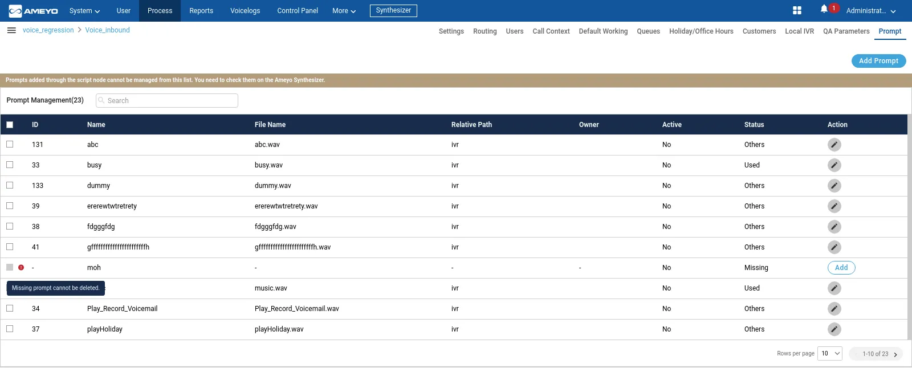Click the search magnifier icon

[x=101, y=100]
